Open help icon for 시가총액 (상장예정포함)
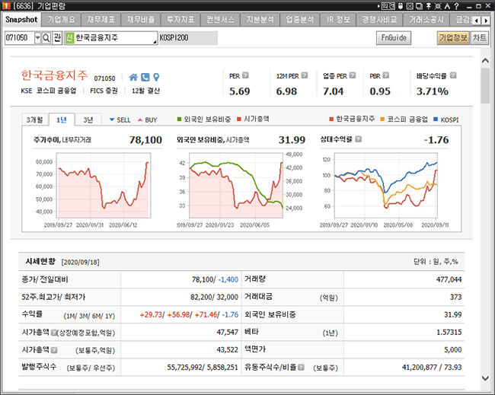The width and height of the screenshot is (495, 395). pos(53,333)
